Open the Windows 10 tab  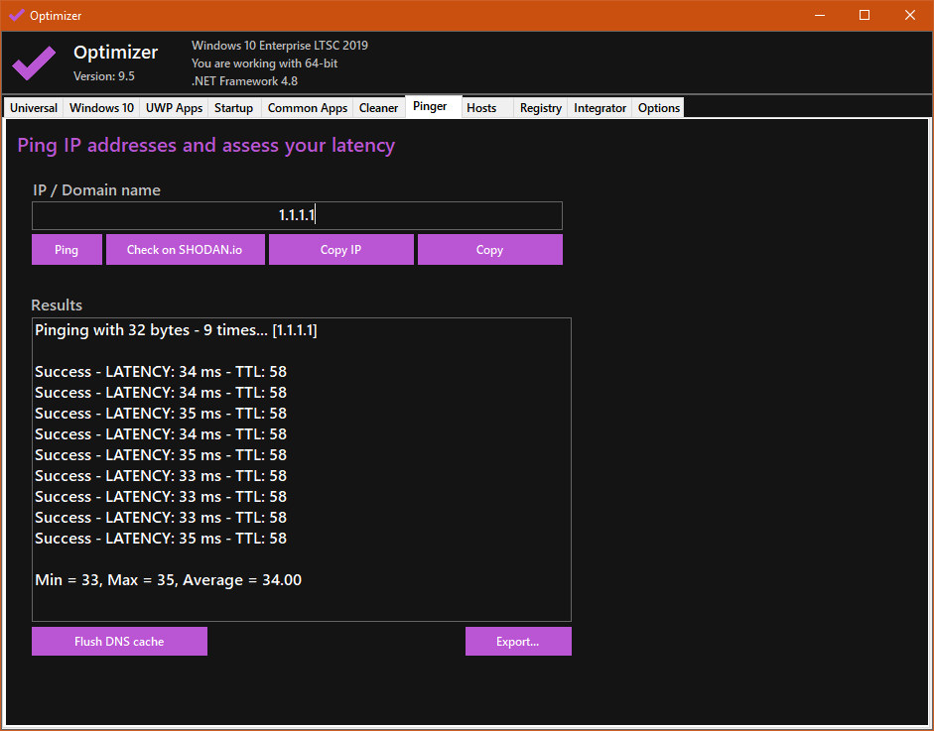[x=101, y=108]
